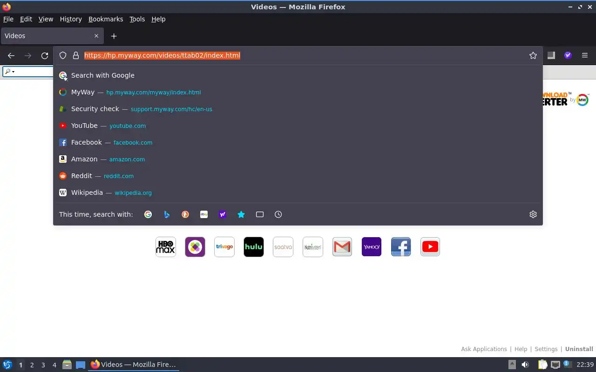Click the Ask Applications footer link
Image resolution: width=596 pixels, height=372 pixels.
click(x=484, y=349)
